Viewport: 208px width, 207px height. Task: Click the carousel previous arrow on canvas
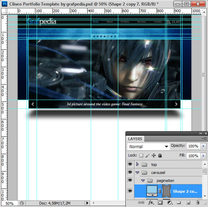tap(33, 104)
